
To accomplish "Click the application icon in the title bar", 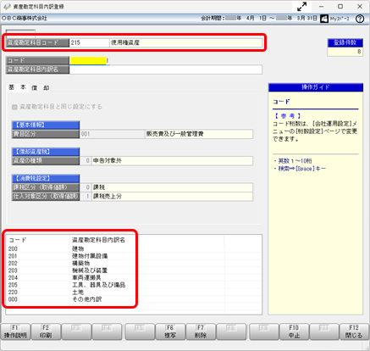I will coord(7,7).
